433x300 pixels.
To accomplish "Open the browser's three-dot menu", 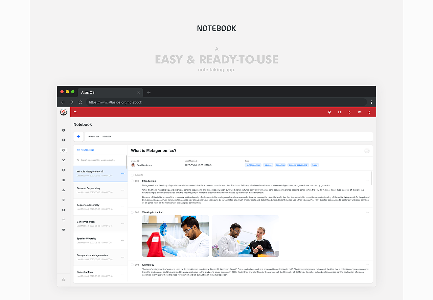I will pos(371,102).
